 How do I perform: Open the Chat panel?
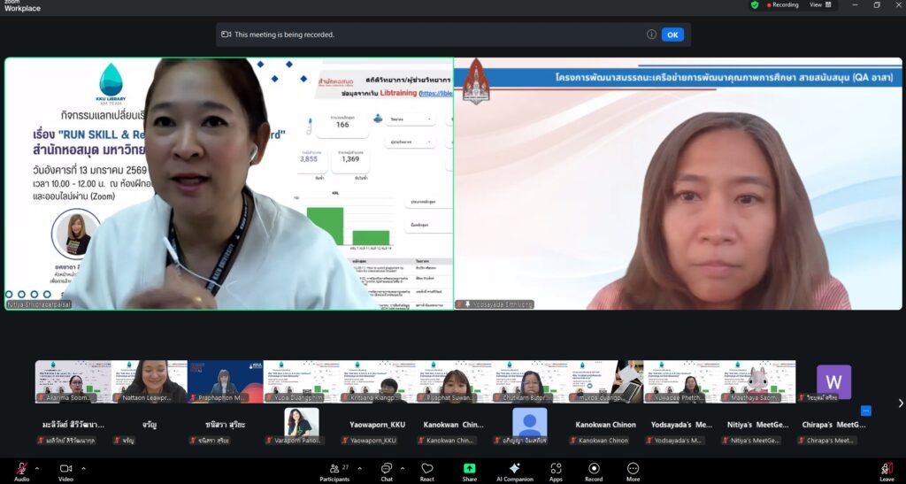(387, 470)
